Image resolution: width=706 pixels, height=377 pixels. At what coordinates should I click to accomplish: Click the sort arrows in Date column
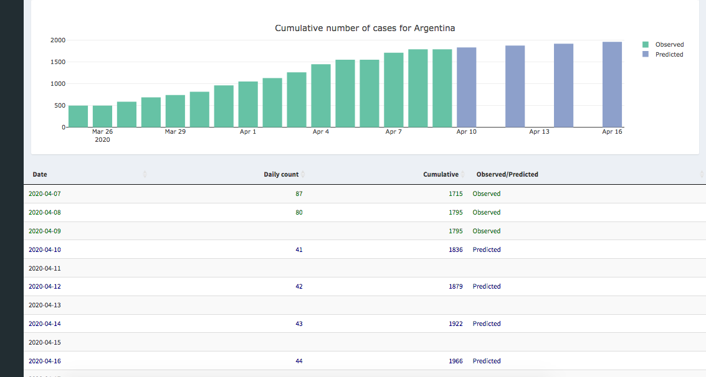click(x=145, y=175)
